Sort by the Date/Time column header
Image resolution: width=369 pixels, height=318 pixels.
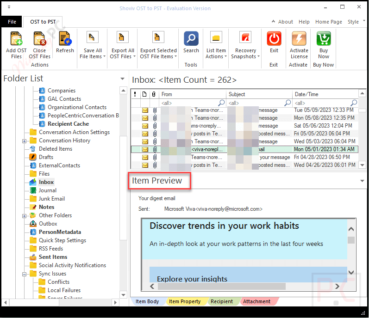coord(325,94)
